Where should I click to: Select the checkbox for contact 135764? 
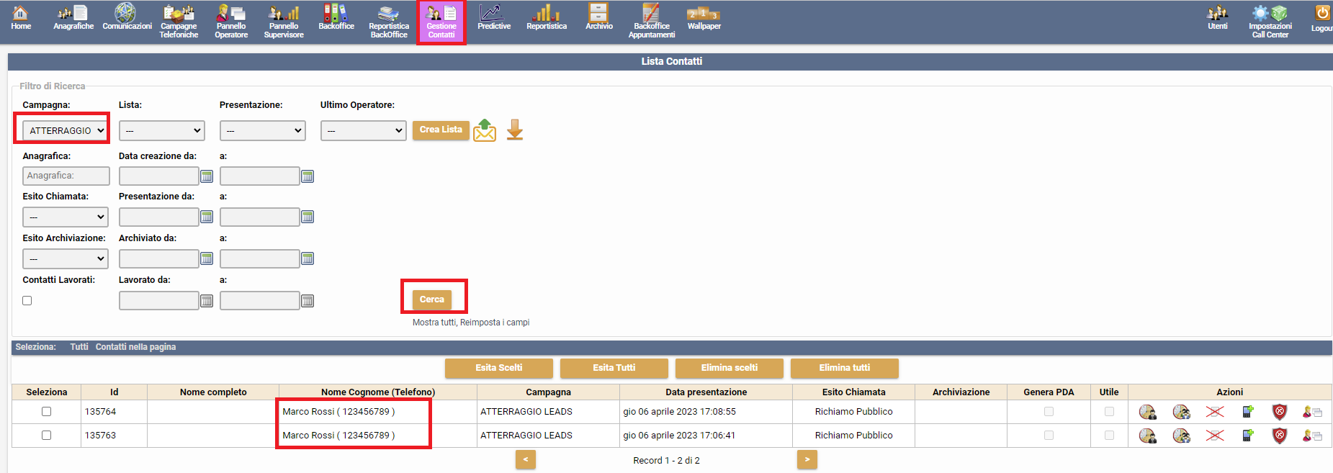pyautogui.click(x=47, y=412)
